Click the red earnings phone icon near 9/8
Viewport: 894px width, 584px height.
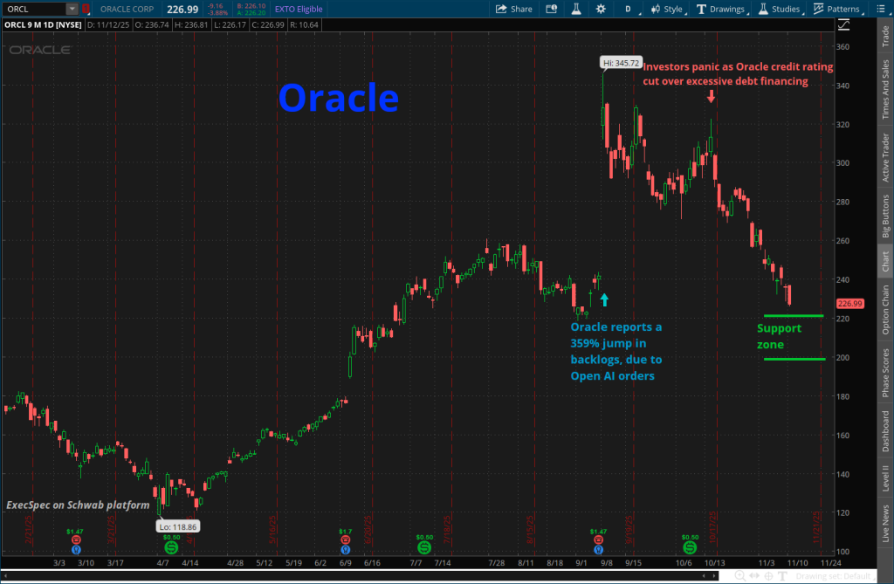[x=598, y=539]
